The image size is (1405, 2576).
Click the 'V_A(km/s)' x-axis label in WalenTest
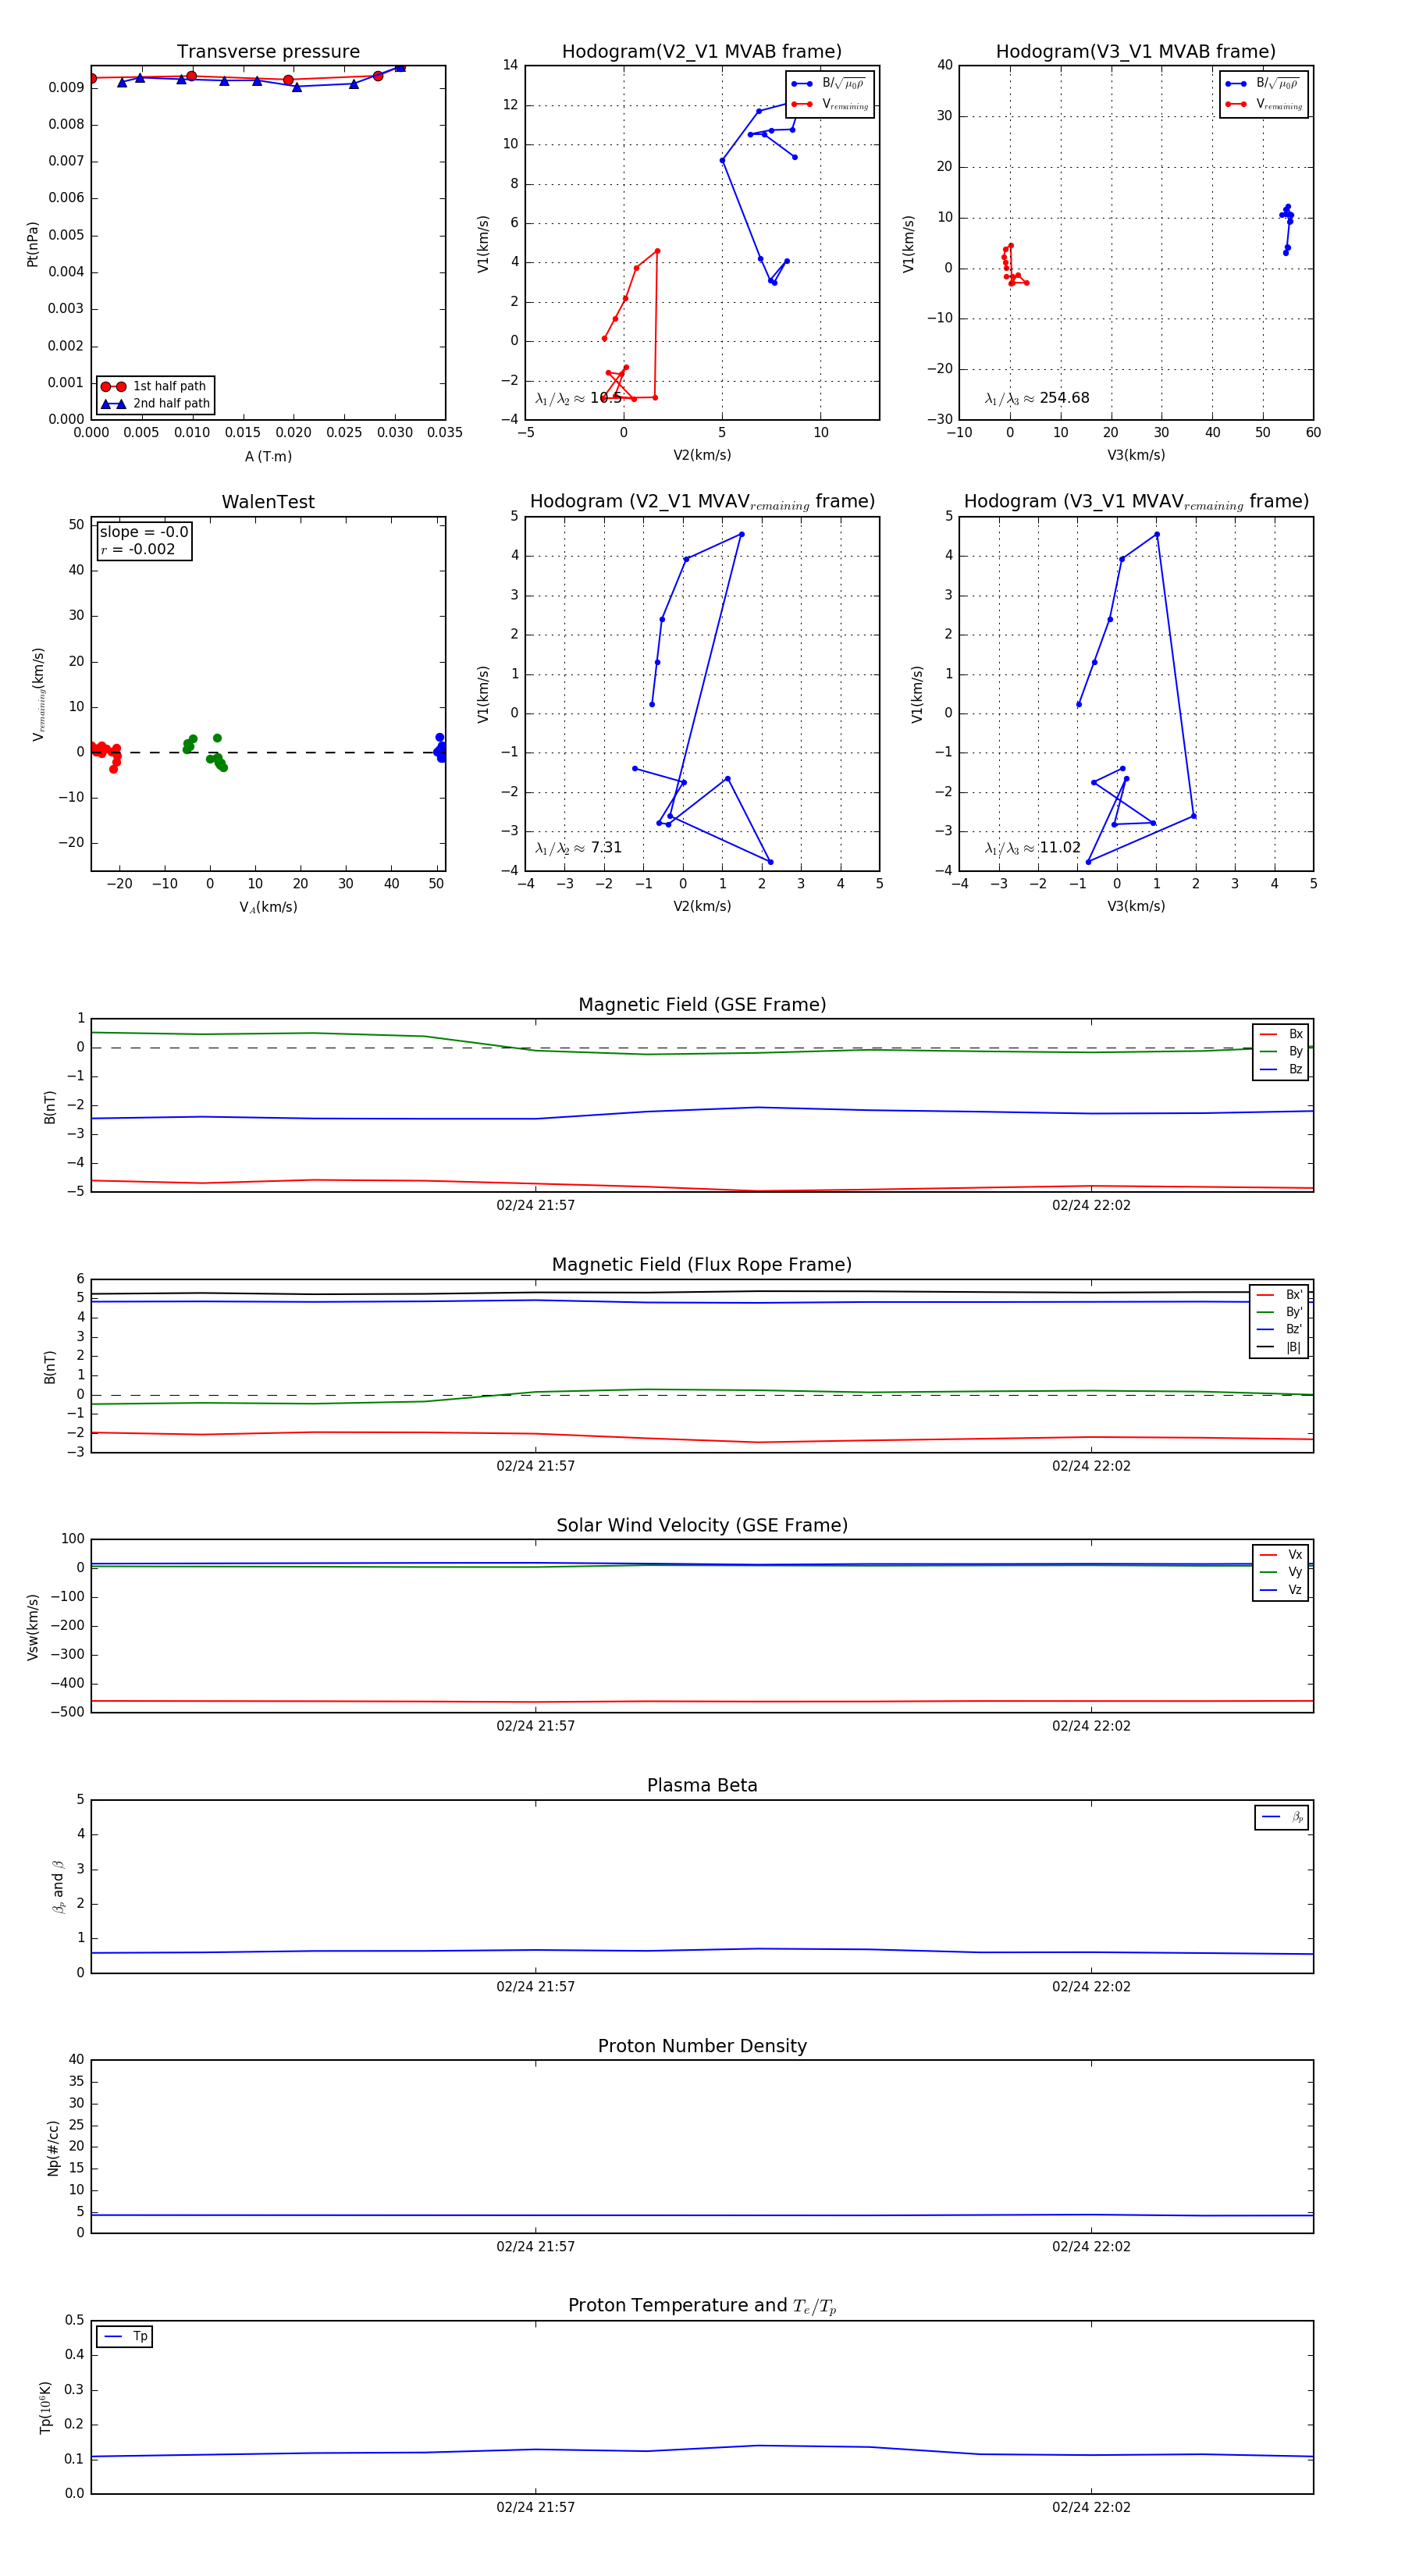[x=268, y=907]
